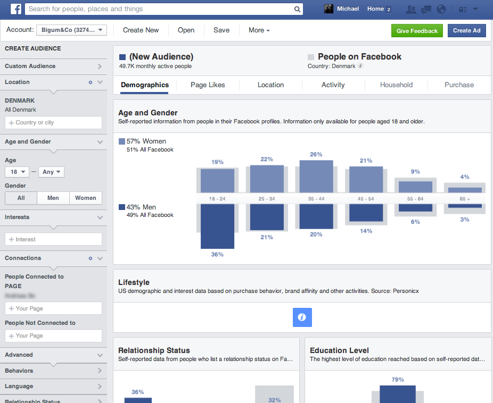The image size is (493, 403).
Task: Click the Facebook logo icon
Action: point(16,9)
